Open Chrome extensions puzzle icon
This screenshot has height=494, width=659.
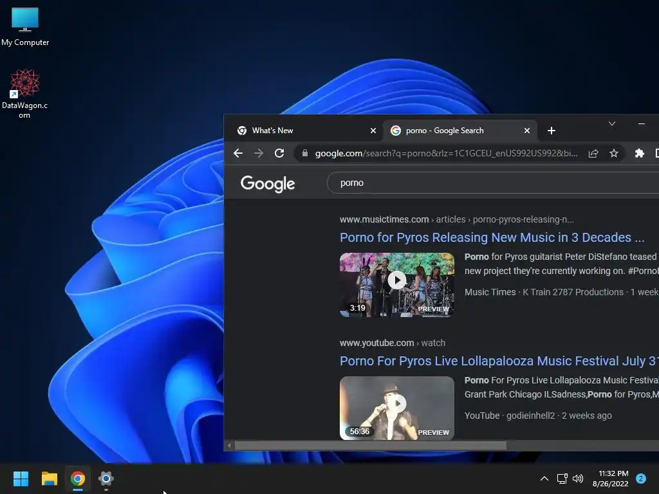point(640,153)
